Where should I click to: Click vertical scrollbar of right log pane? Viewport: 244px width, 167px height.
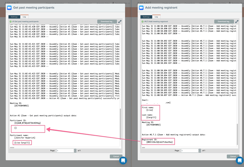tap(237, 134)
